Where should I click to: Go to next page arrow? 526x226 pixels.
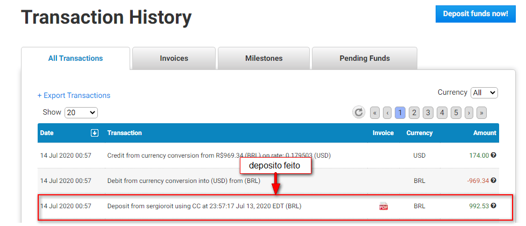pyautogui.click(x=469, y=112)
